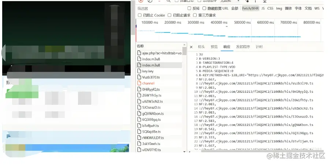The height and width of the screenshot is (165, 331).
Task: Click the file icon next to 0HiRyylQ.ts
Action: coord(139,89)
